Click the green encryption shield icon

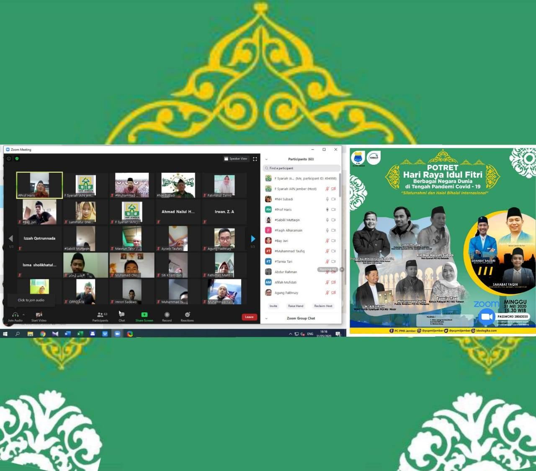tap(17, 159)
